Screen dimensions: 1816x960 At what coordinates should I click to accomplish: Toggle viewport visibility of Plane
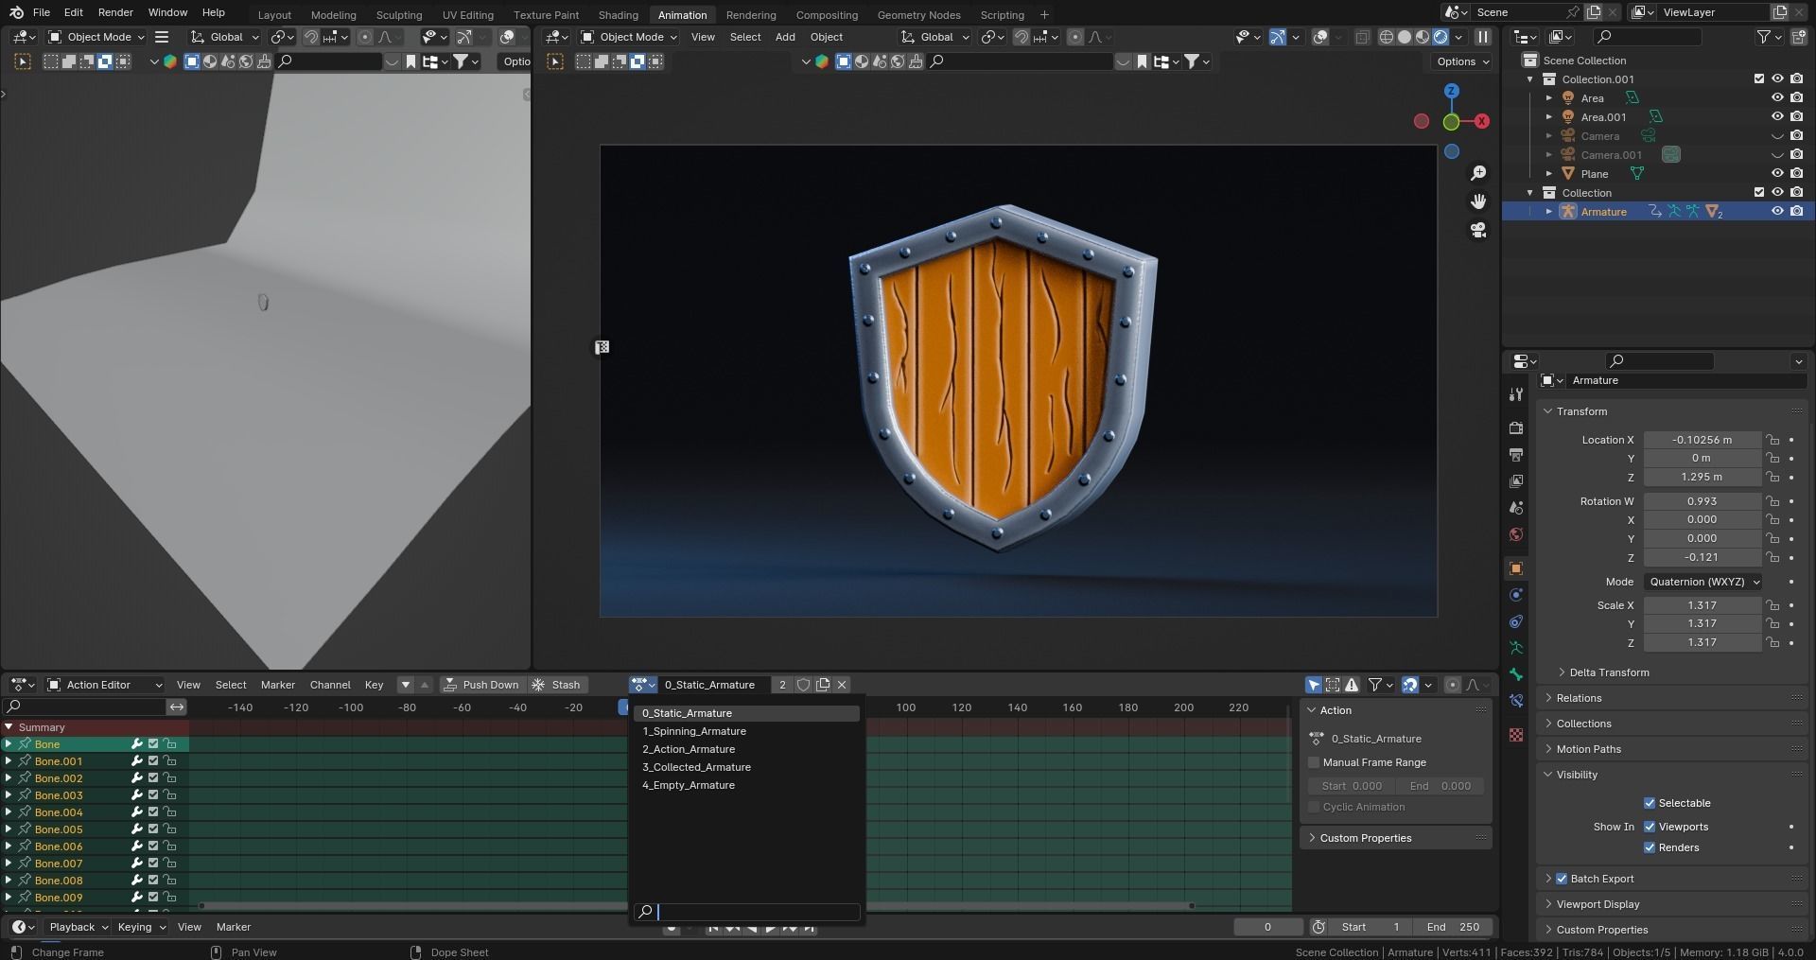click(x=1777, y=174)
